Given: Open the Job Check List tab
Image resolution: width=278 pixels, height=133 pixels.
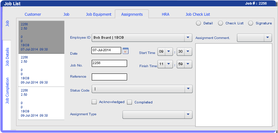Looking at the screenshot, I should point(198,14).
